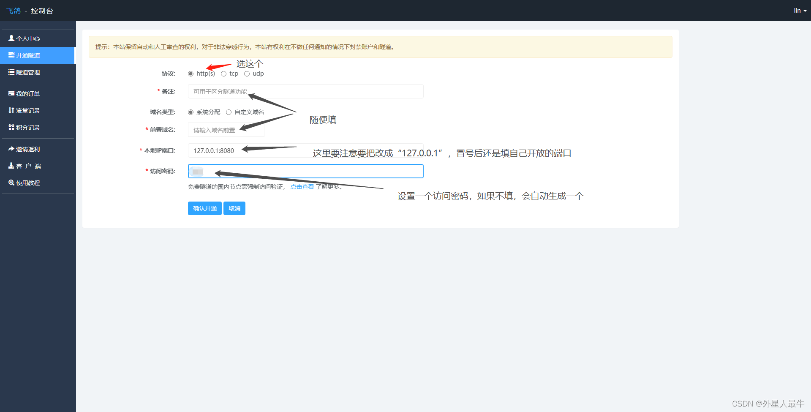
Task: Click the gift icon beside 积分记录
Action: click(11, 127)
